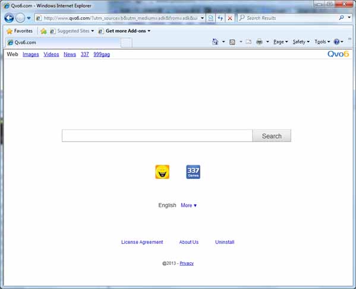Open the Tools menu
Image resolution: width=356 pixels, height=289 pixels.
point(322,42)
